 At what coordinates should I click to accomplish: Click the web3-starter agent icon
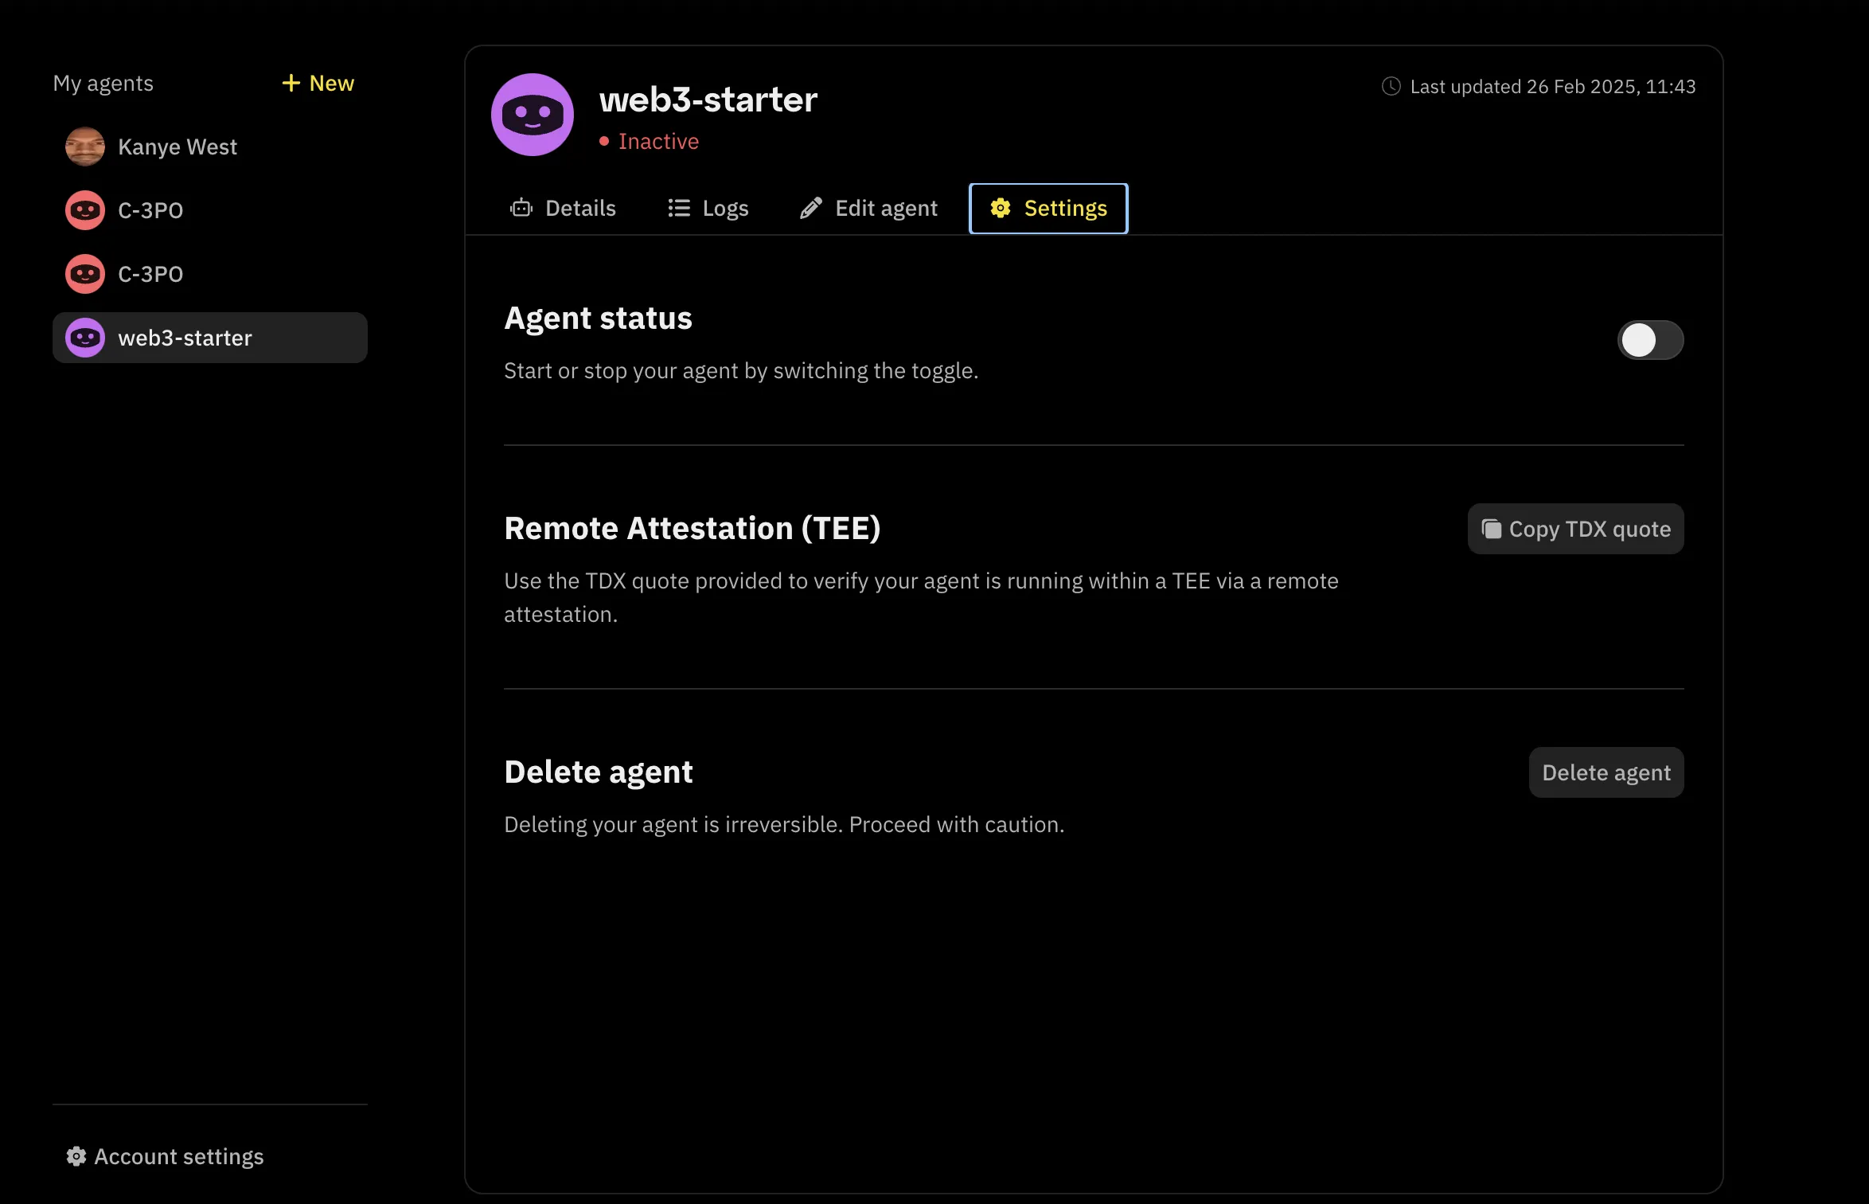(x=86, y=336)
